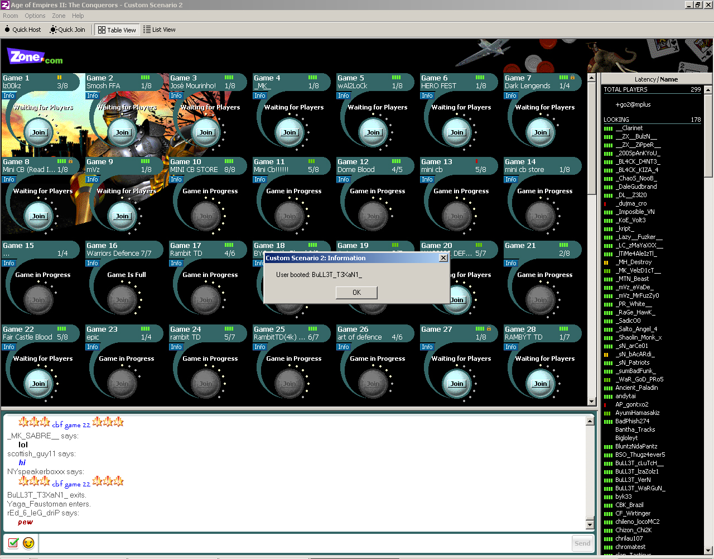Viewport: 714px width, 559px height.
Task: Click the chat message input field
Action: tap(304, 543)
